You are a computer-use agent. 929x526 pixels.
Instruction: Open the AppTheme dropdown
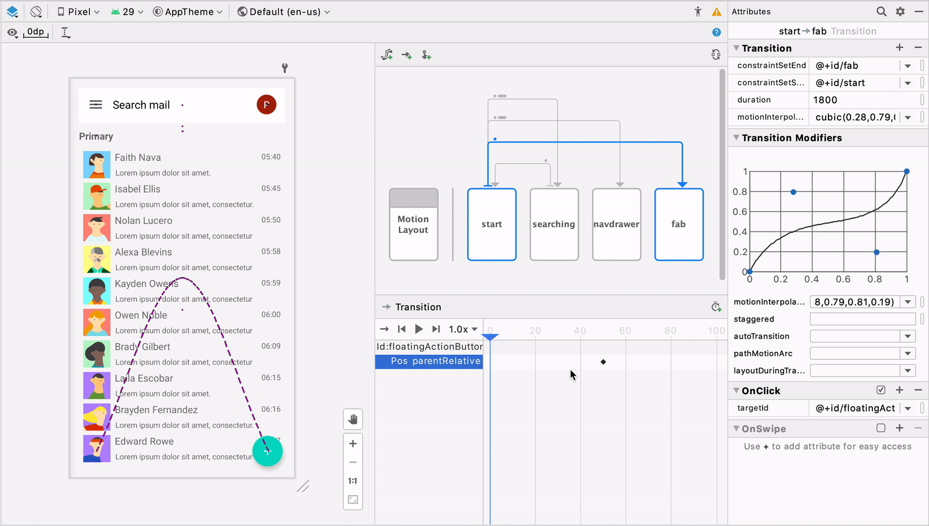point(188,12)
